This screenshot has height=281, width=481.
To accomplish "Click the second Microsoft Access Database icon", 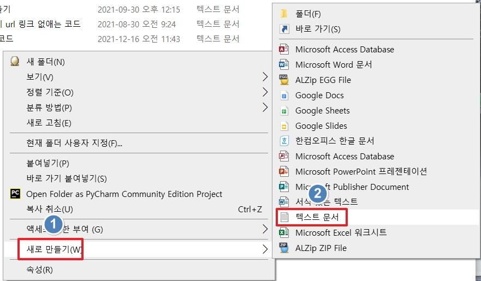I will click(284, 156).
